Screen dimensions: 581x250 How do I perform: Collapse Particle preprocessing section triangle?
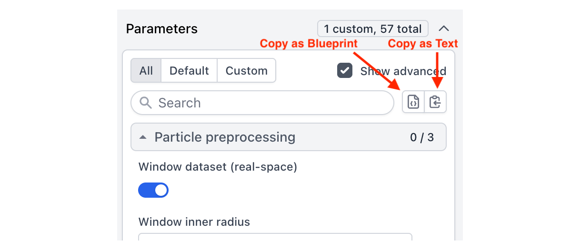point(143,137)
